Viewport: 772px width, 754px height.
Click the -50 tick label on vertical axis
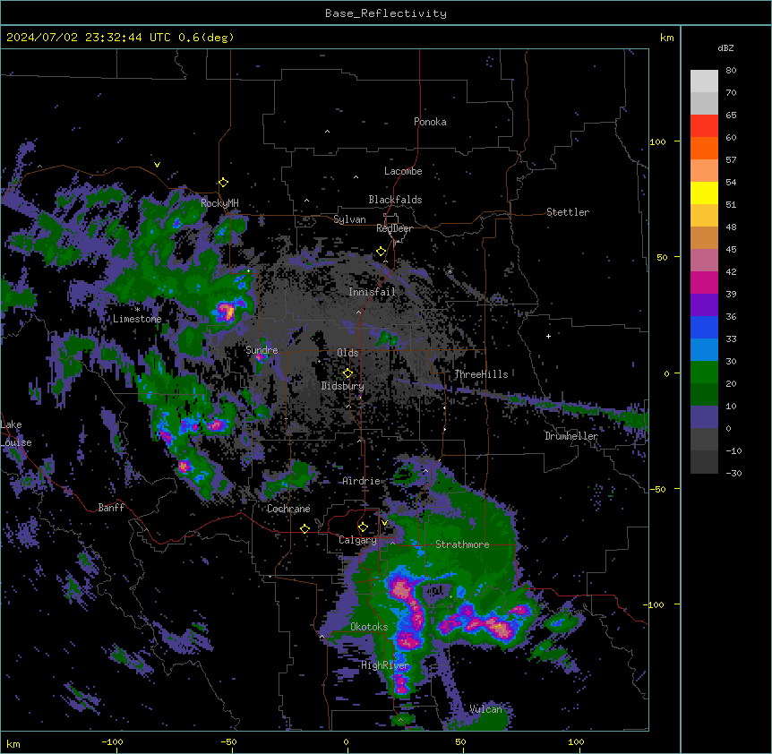pos(657,489)
